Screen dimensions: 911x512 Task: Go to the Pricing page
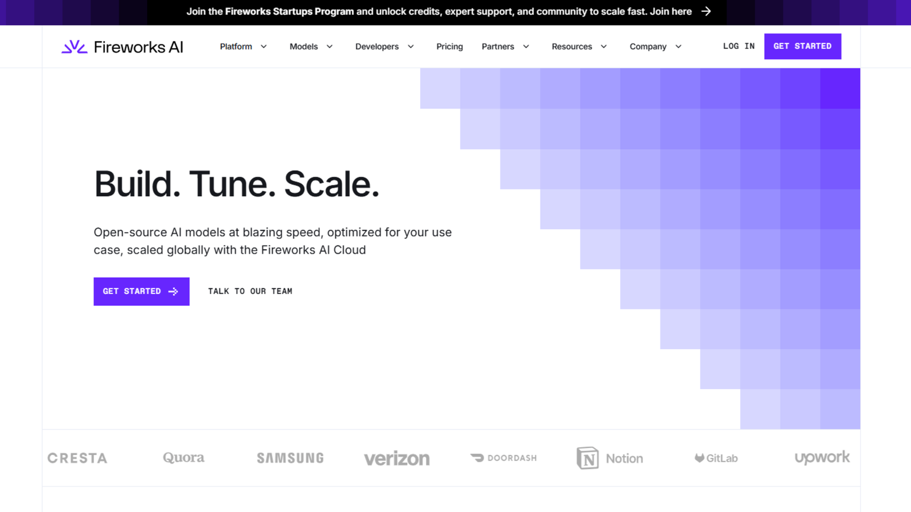pyautogui.click(x=449, y=47)
